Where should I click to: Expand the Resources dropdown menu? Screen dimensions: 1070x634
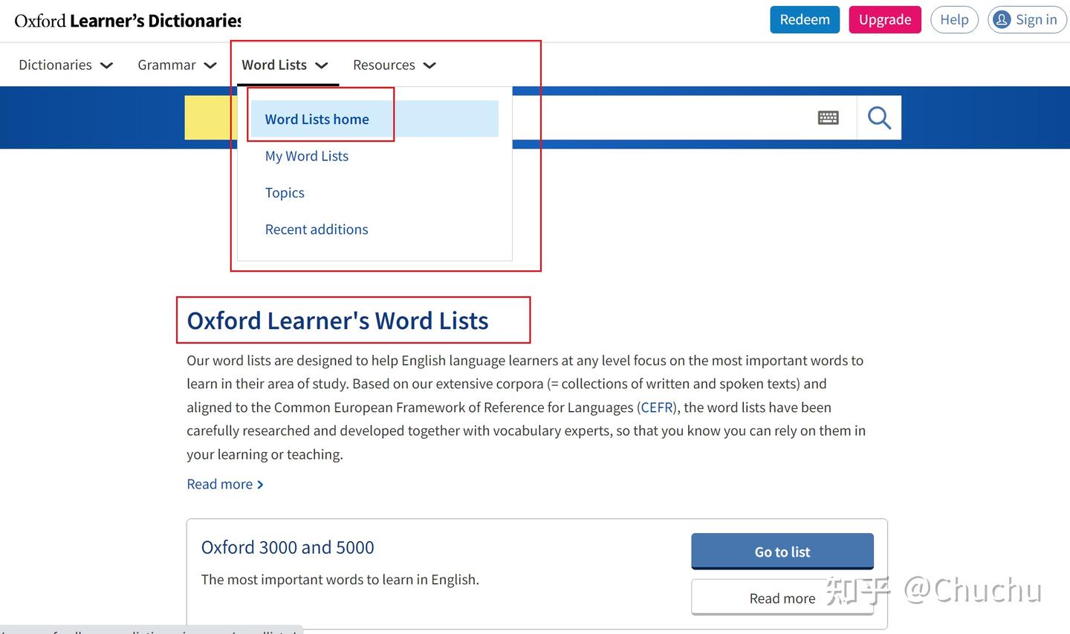click(395, 65)
